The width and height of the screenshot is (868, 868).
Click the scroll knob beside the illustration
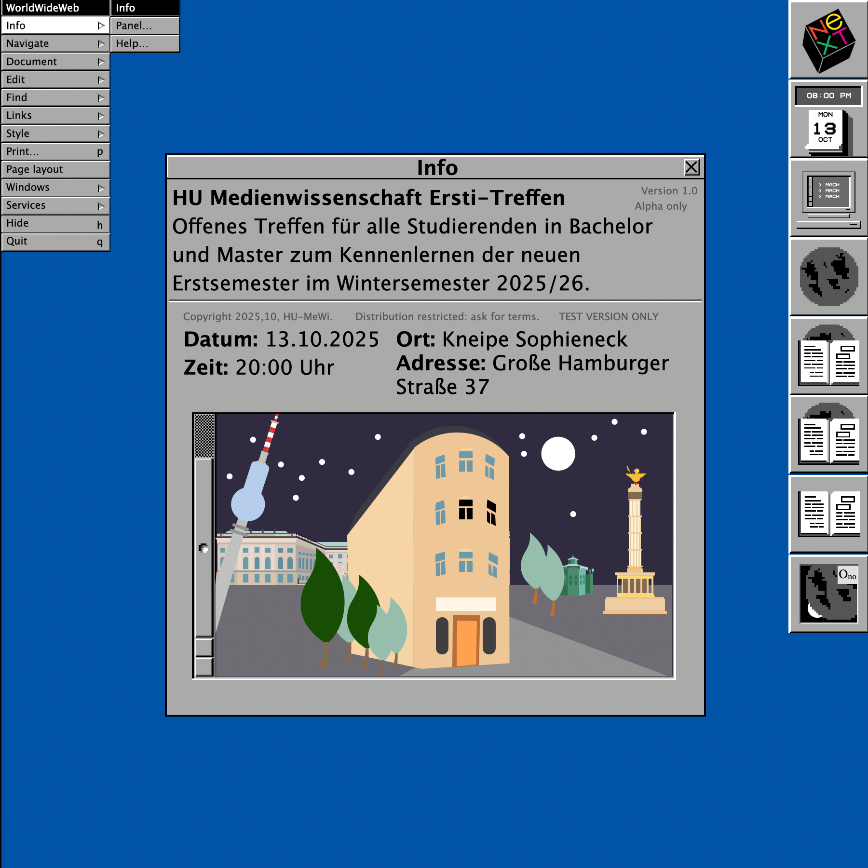204,548
